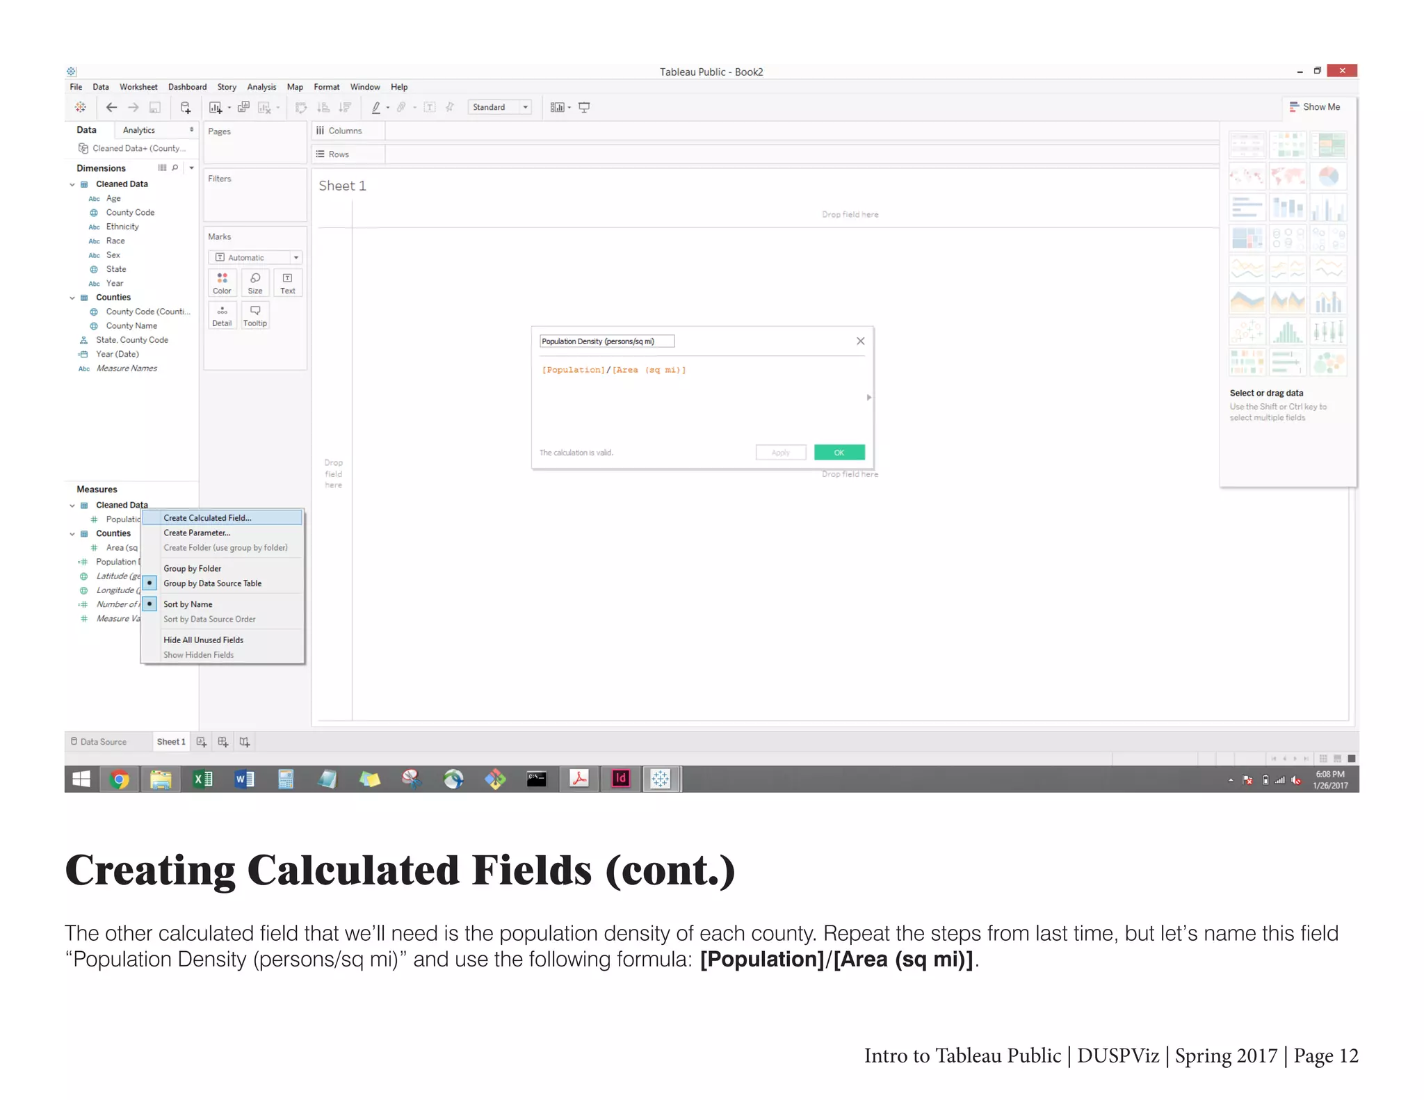The width and height of the screenshot is (1424, 1100).
Task: Click the Show Mark Labels T icon
Action: point(430,107)
